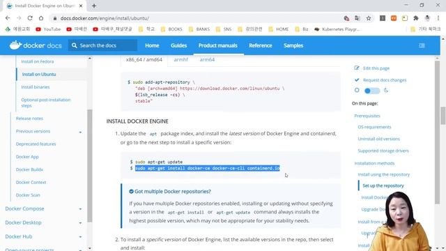The width and height of the screenshot is (446, 251).
Task: Click the browser back arrow
Action: [x=8, y=18]
